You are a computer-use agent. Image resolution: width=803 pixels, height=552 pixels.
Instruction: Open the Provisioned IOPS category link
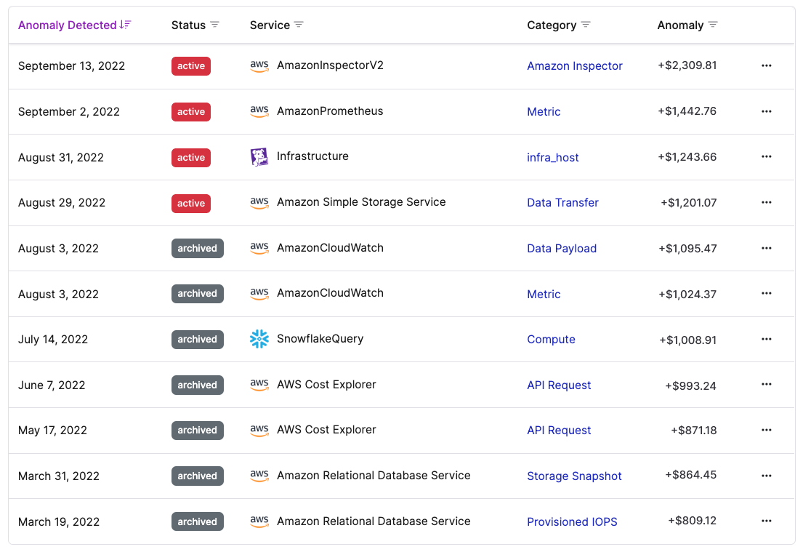click(x=572, y=521)
